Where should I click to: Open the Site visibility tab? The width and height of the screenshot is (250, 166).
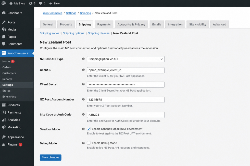coord(197,24)
